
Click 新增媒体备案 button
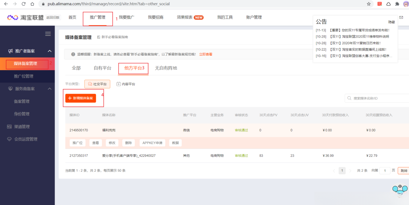[x=81, y=98]
